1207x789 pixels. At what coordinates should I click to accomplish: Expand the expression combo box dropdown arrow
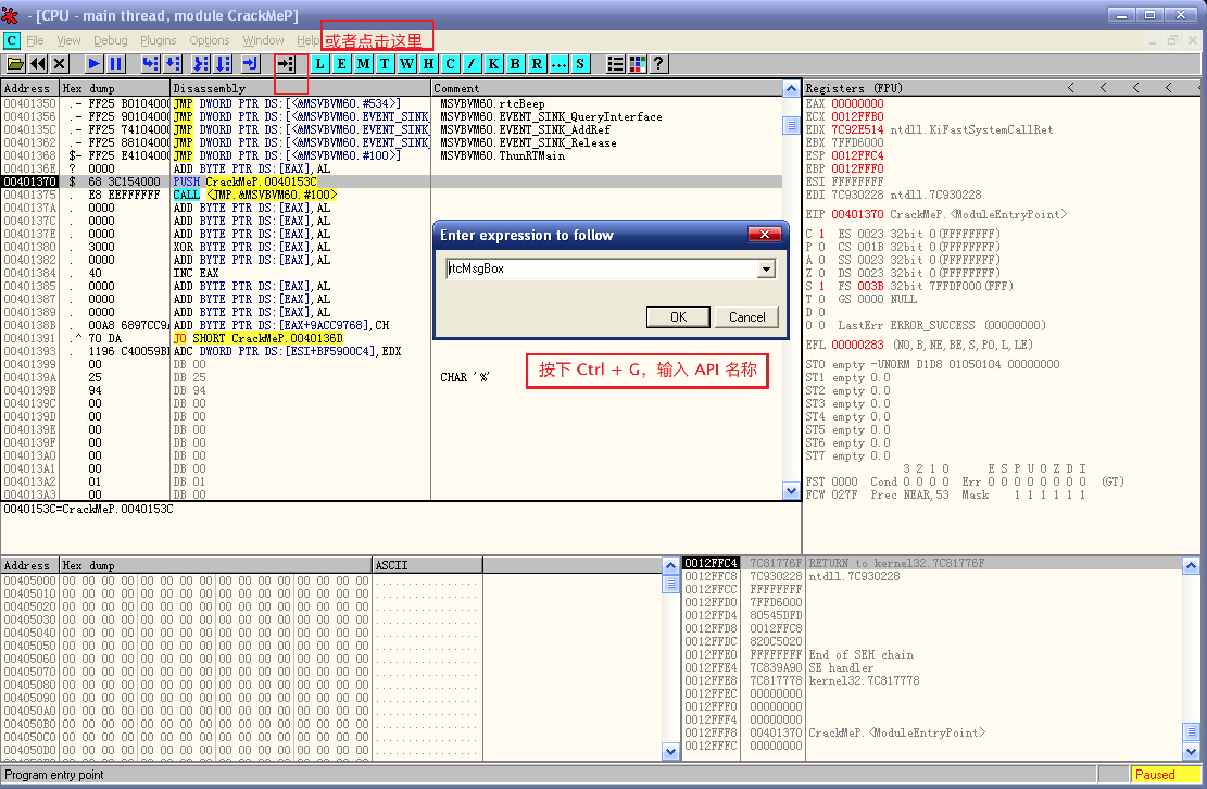coord(766,268)
